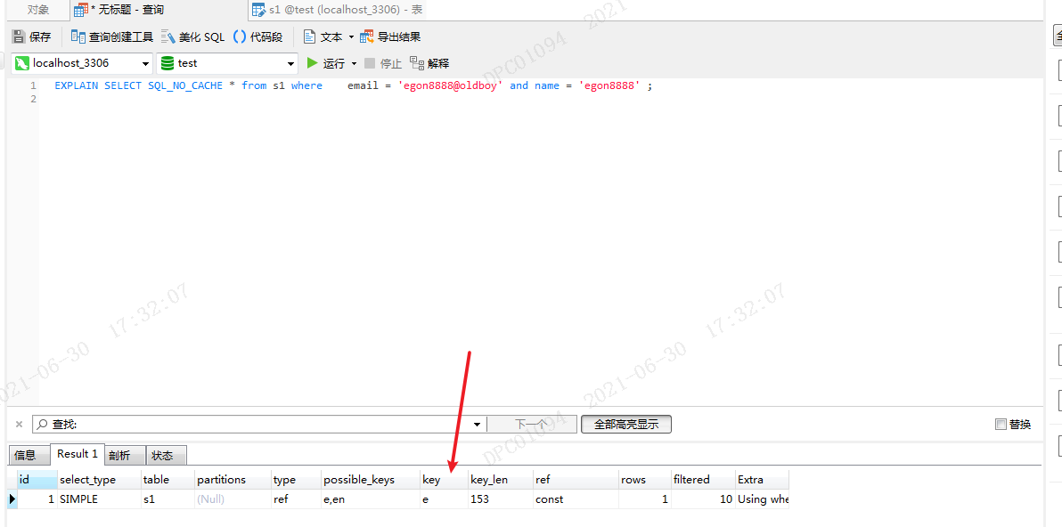The height and width of the screenshot is (527, 1062).
Task: Select the SIMPLE cell in the result row
Action: 99,499
